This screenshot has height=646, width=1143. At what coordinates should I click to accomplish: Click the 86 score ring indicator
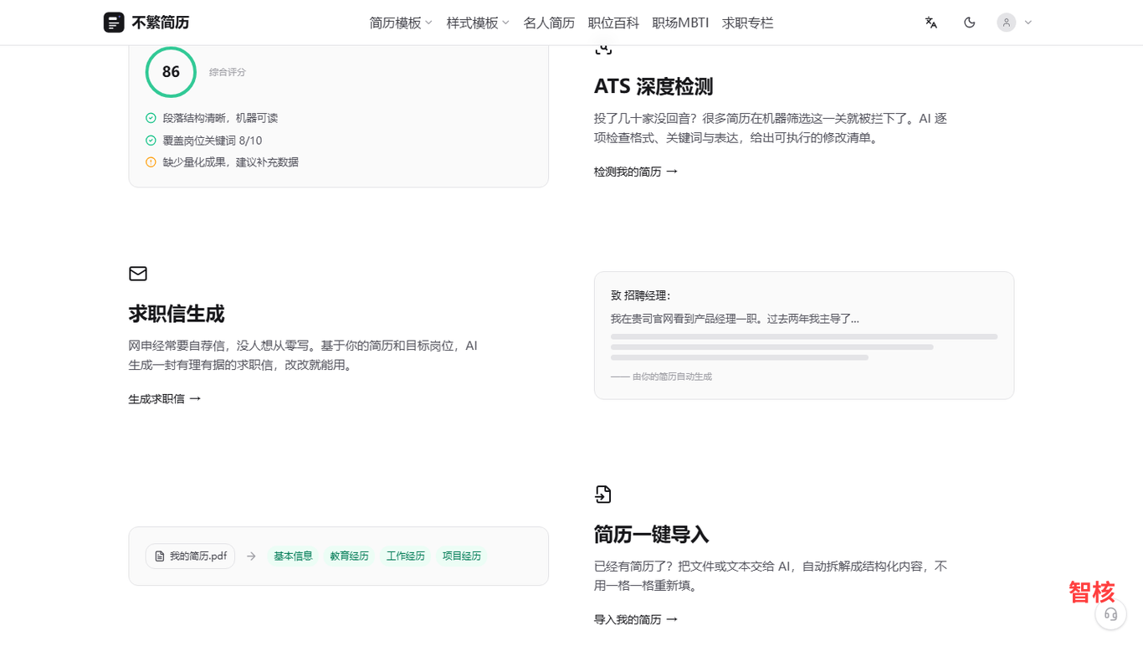[171, 72]
